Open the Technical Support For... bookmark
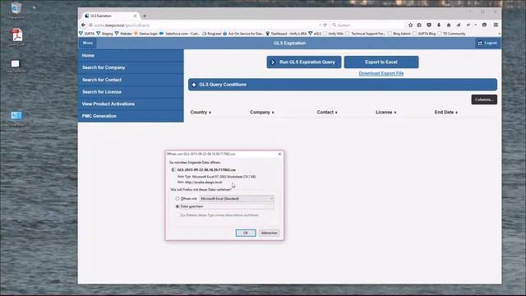 coord(365,34)
